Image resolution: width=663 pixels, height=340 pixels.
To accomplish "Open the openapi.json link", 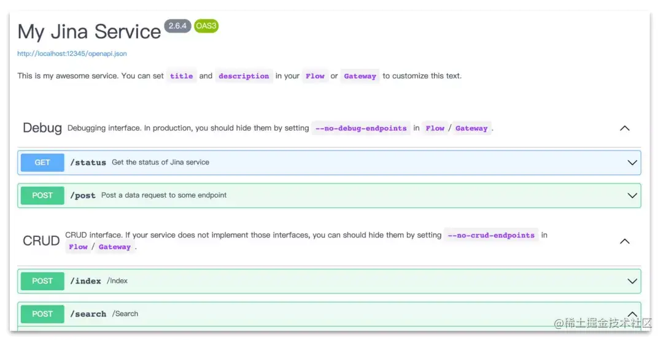I will point(72,54).
